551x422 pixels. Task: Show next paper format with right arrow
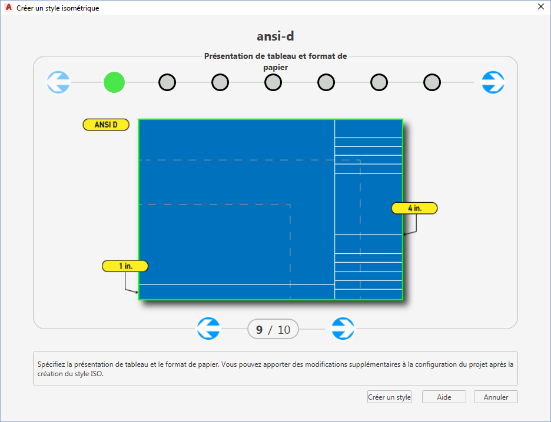click(343, 329)
